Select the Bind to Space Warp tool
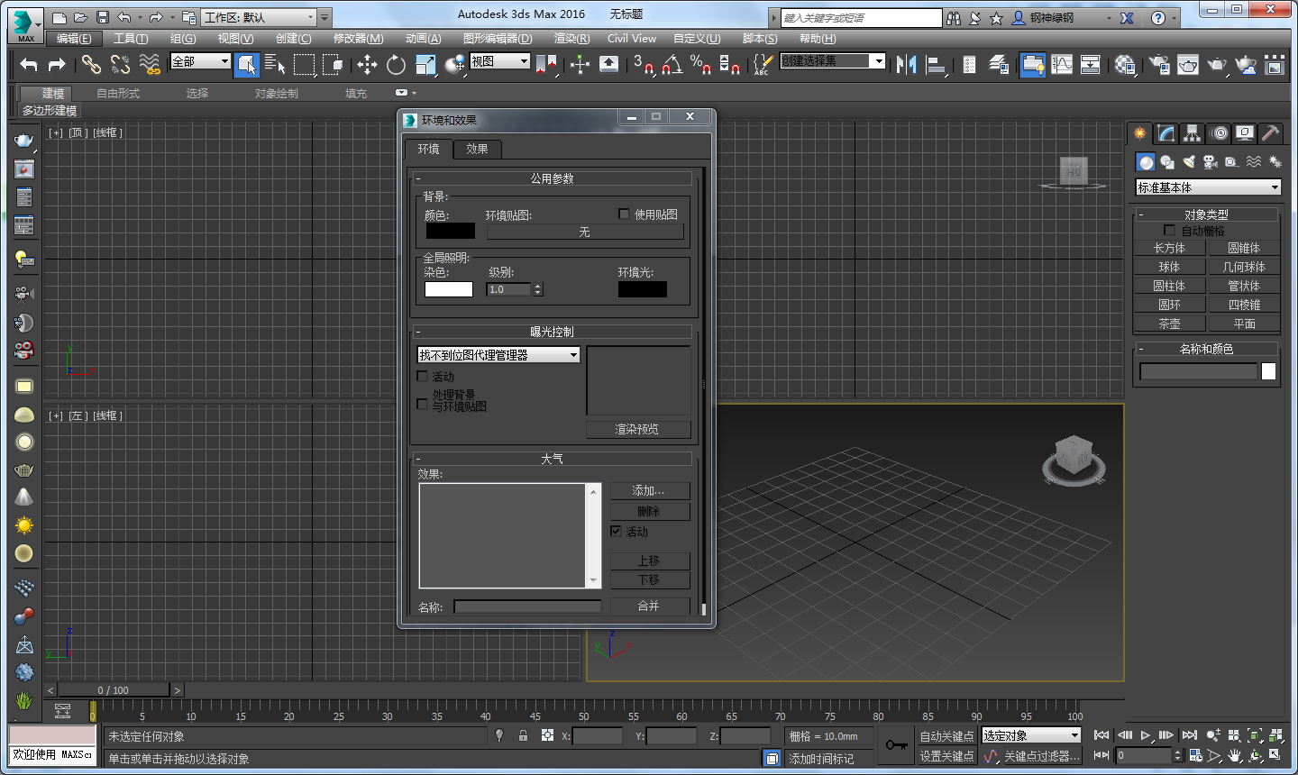Screen dimensions: 1298x775 tap(150, 64)
